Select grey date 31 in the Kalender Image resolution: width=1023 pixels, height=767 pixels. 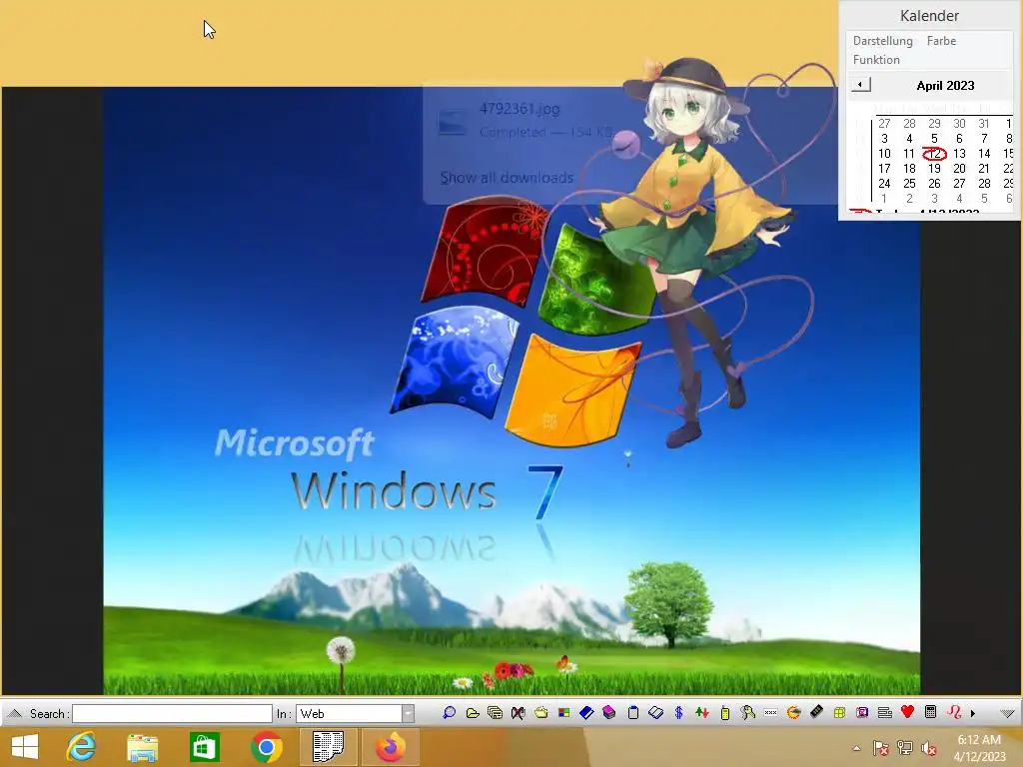click(x=984, y=123)
